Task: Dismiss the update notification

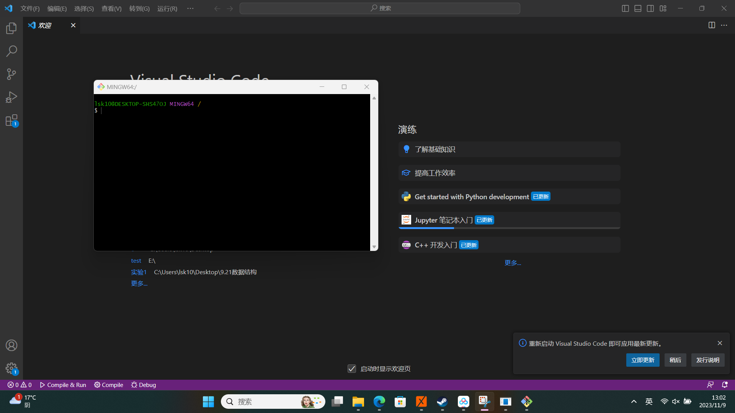Action: click(720, 343)
